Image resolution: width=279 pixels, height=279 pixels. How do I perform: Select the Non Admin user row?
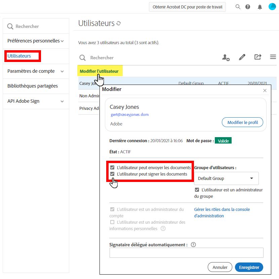89,96
